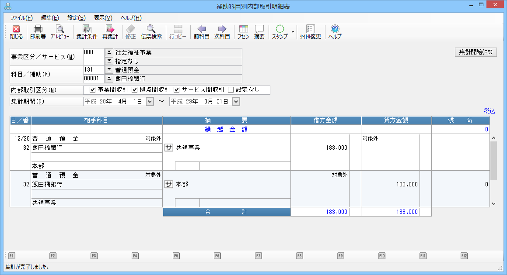Click the 税込 link
Image resolution: width=507 pixels, height=275 pixels.
489,111
